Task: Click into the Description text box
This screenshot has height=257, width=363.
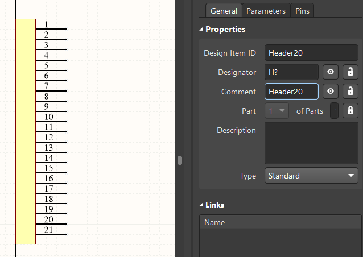Action: [311, 143]
